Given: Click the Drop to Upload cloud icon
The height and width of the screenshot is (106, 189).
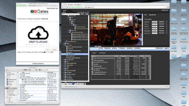Looking at the screenshot, I should coord(38,32).
